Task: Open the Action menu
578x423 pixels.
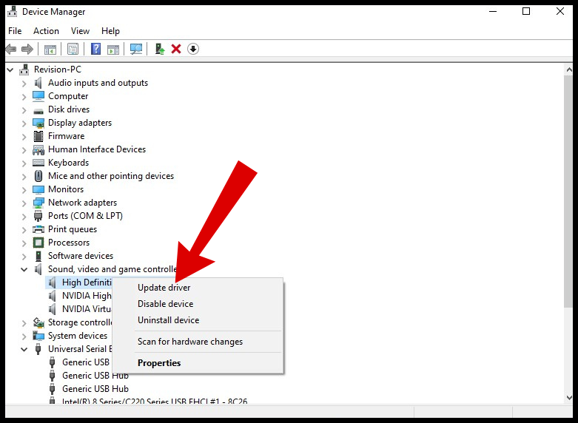Action: 46,31
